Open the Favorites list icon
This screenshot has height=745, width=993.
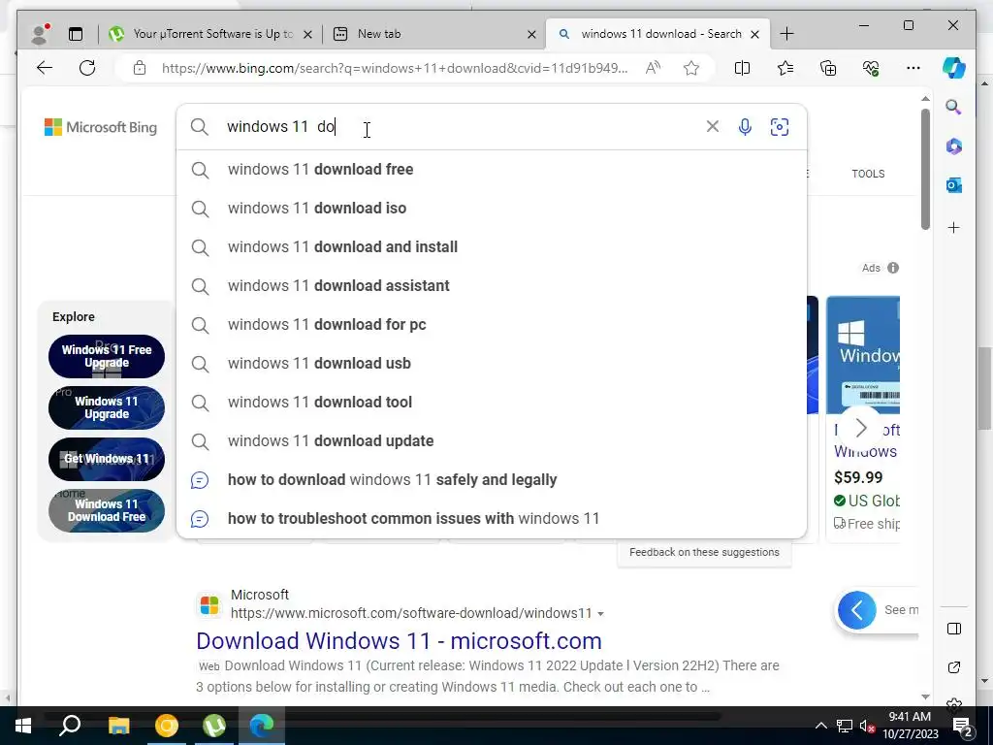785,68
